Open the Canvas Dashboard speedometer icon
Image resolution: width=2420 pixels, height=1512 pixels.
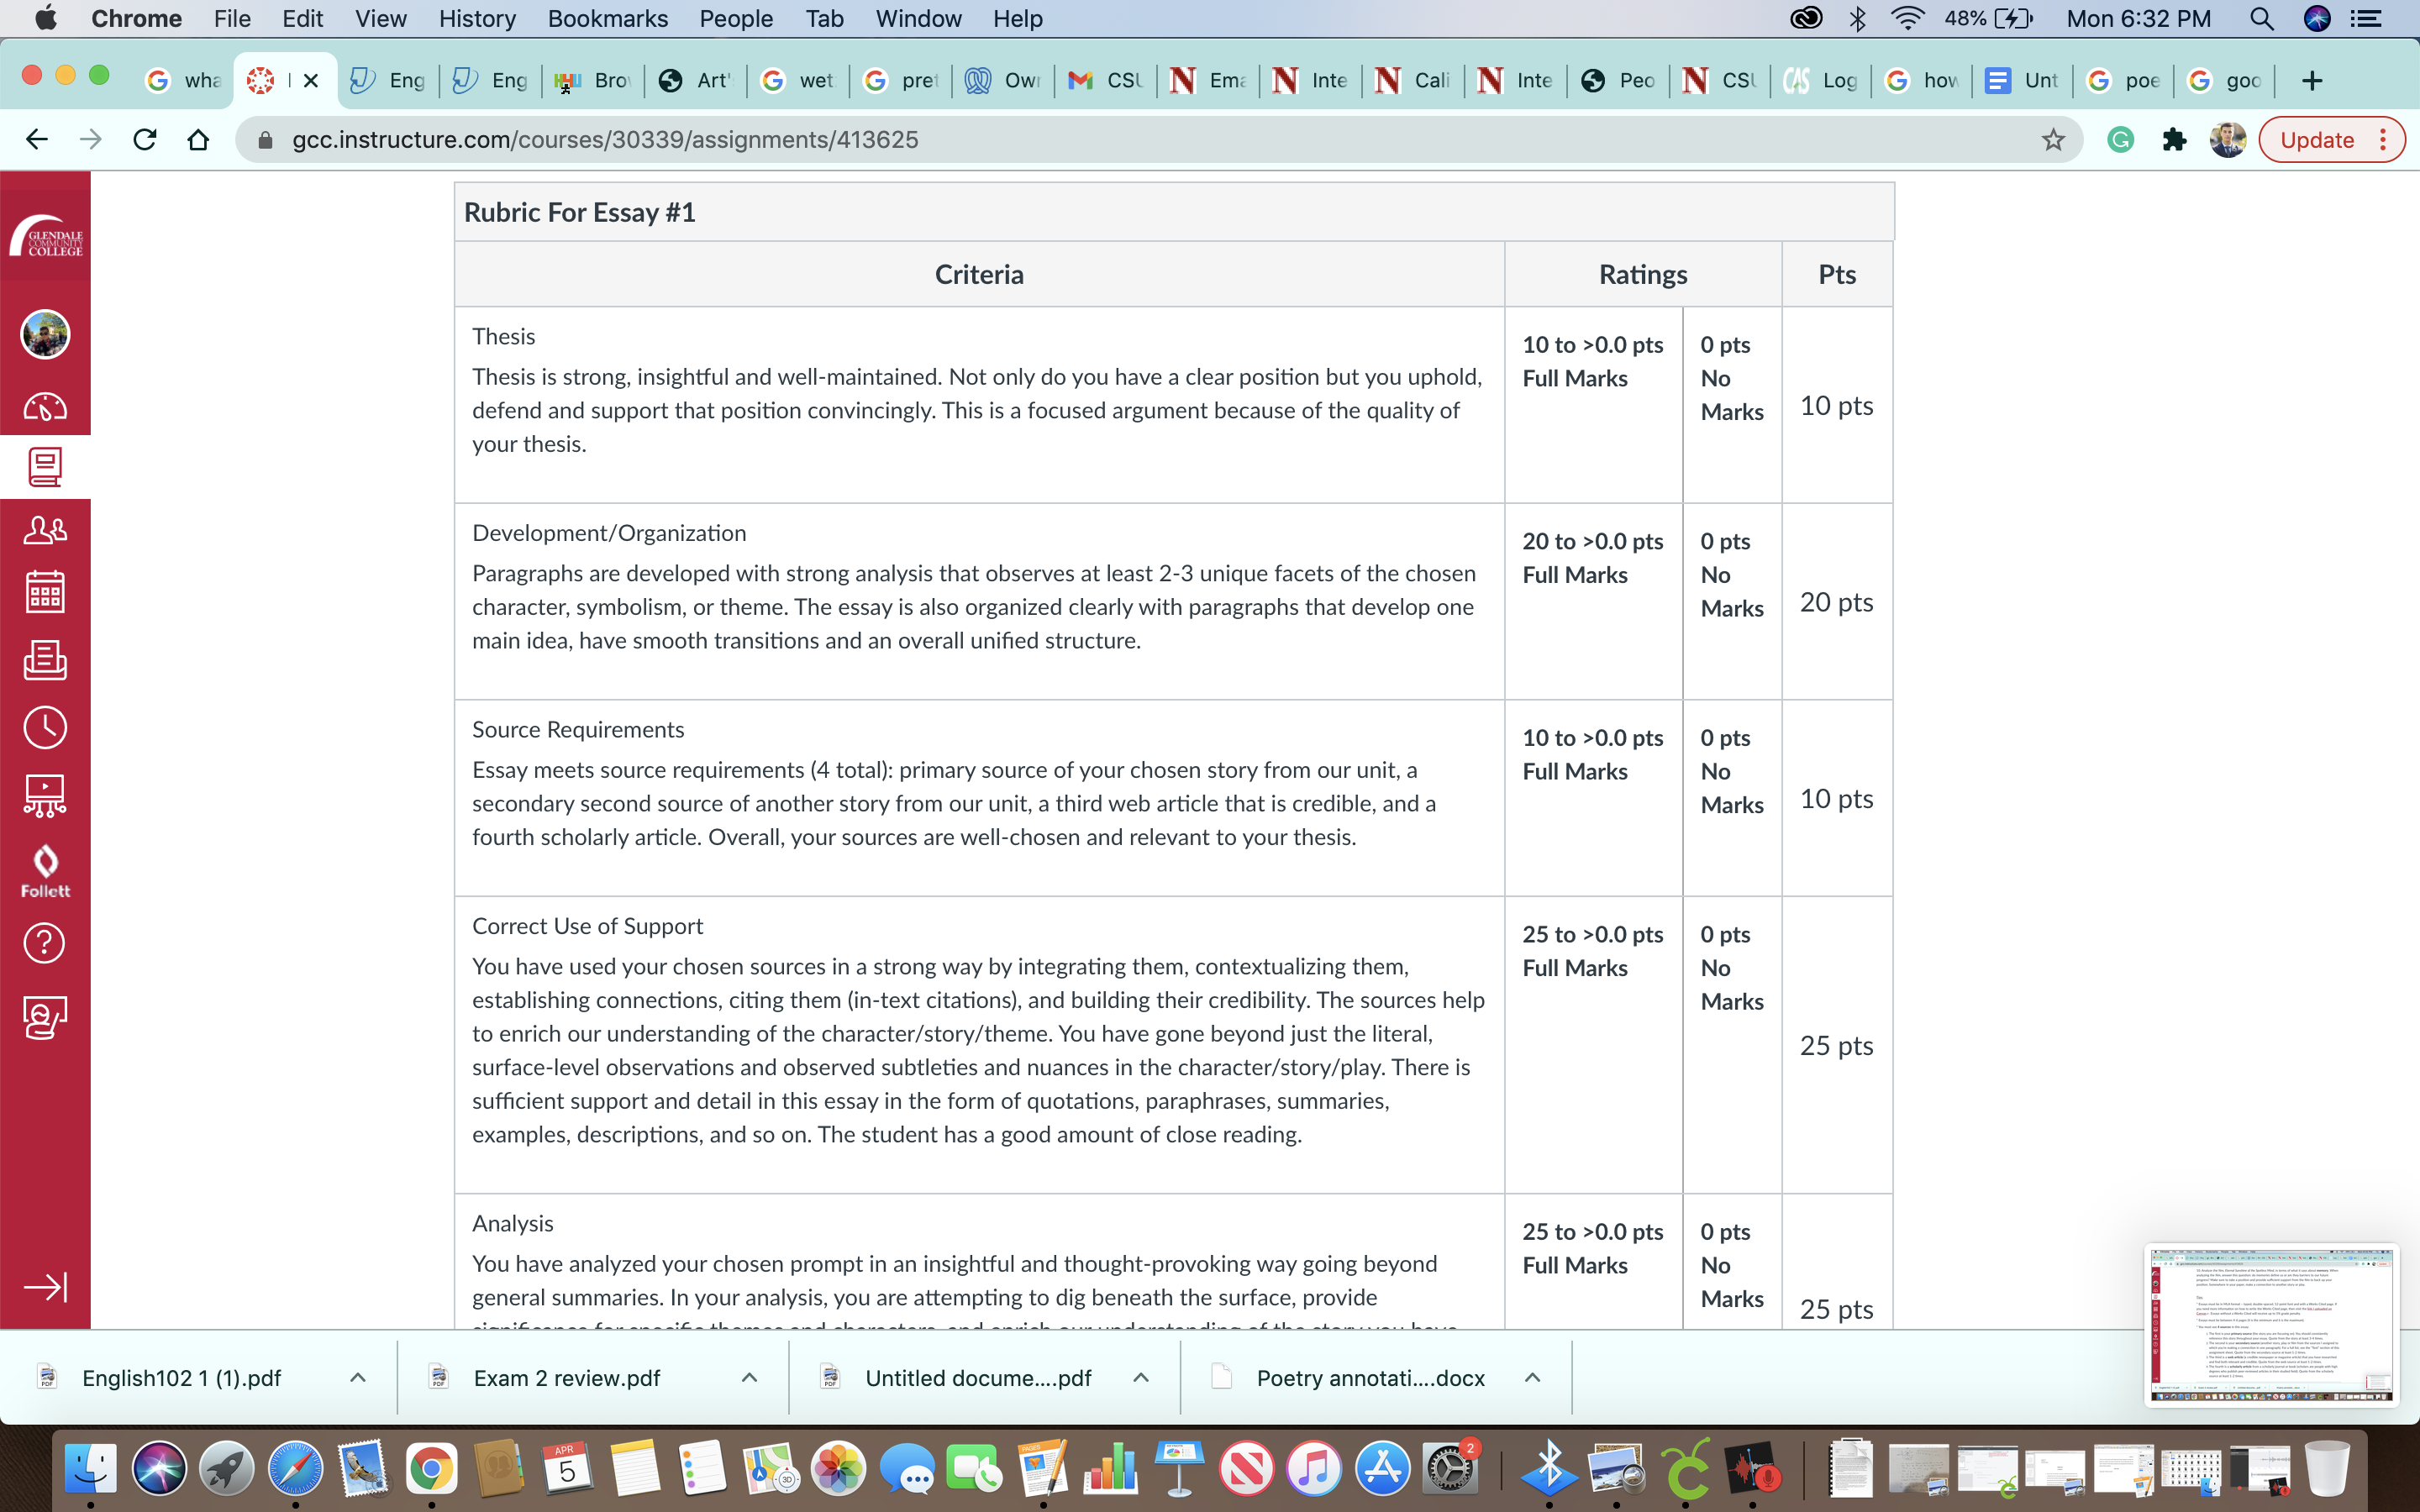point(45,407)
